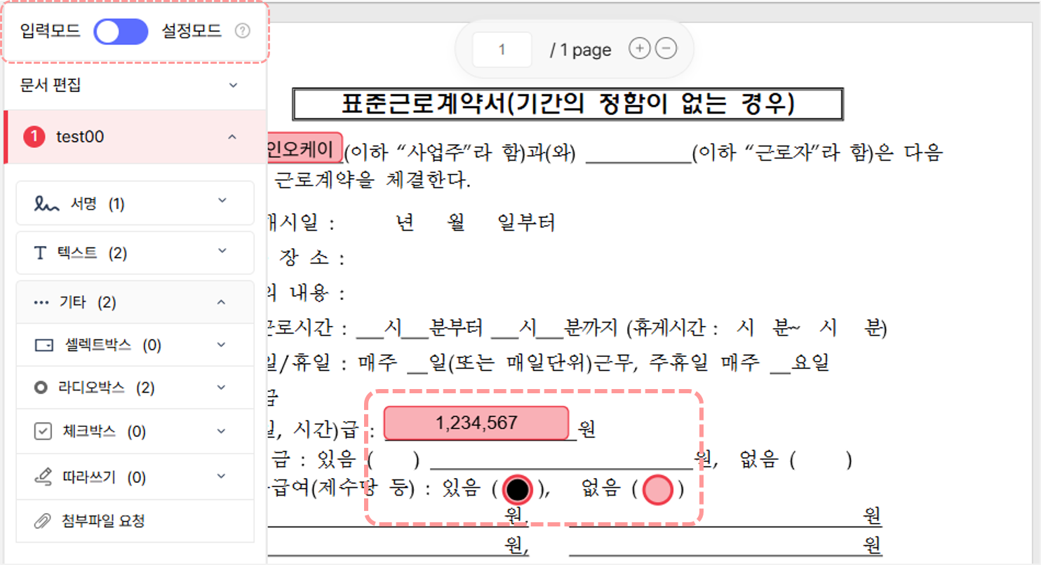Open the help question mark icon beside 설정모드

tap(243, 31)
